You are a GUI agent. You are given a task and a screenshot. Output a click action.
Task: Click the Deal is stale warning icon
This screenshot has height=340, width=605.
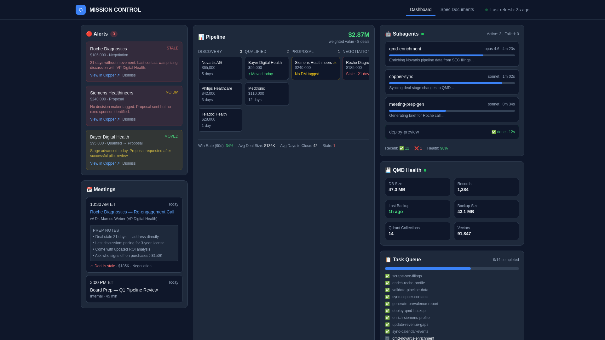(92, 266)
